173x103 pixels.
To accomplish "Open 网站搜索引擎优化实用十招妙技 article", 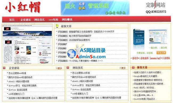I will pyautogui.click(x=149, y=84).
